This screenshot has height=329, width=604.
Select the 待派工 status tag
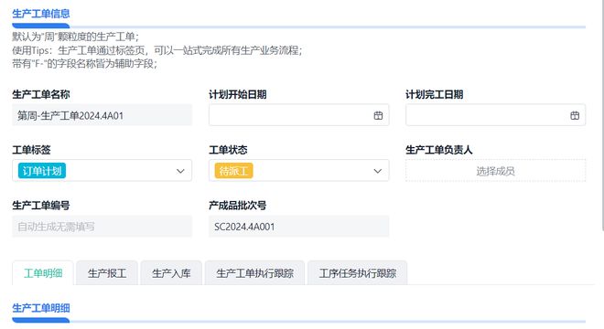(233, 171)
